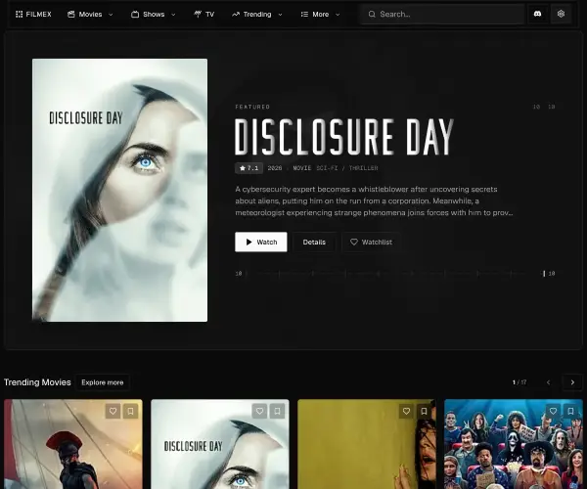Bookmark the Disclosure Day trending card

click(x=277, y=411)
